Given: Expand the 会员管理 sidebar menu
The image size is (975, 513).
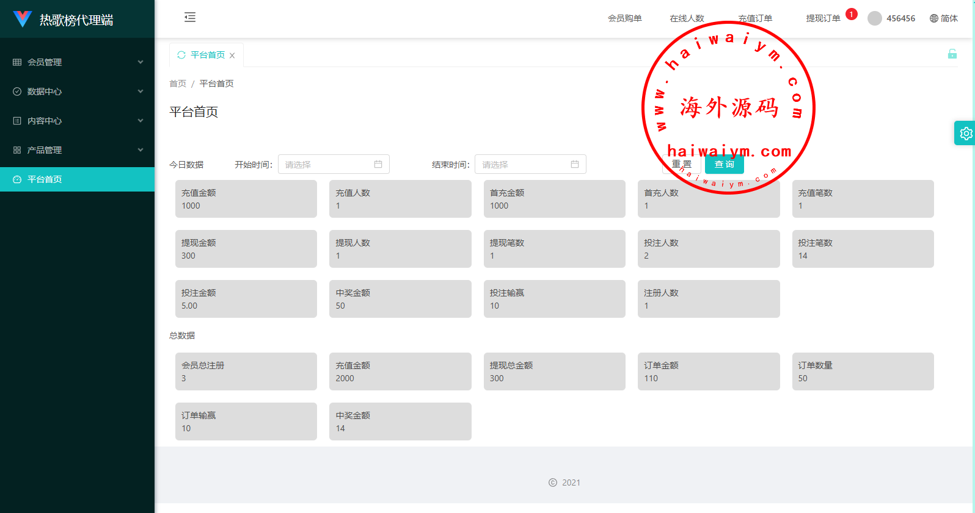Looking at the screenshot, I should (x=77, y=62).
